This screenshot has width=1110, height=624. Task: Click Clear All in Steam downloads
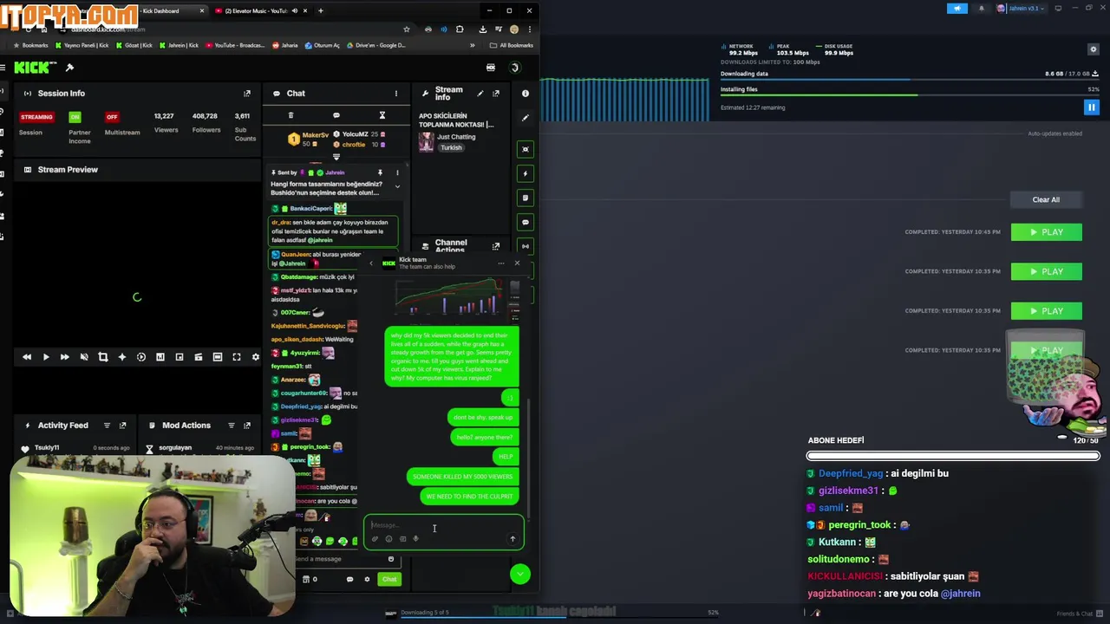[1046, 199]
